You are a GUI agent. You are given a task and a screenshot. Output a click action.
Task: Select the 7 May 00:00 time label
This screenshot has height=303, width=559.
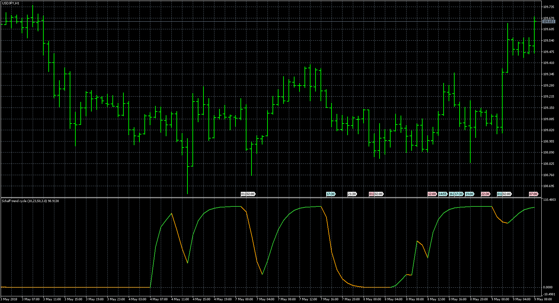pyautogui.click(x=245, y=299)
